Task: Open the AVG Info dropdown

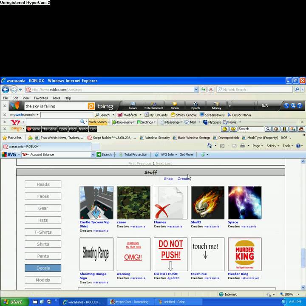Action: point(166,155)
